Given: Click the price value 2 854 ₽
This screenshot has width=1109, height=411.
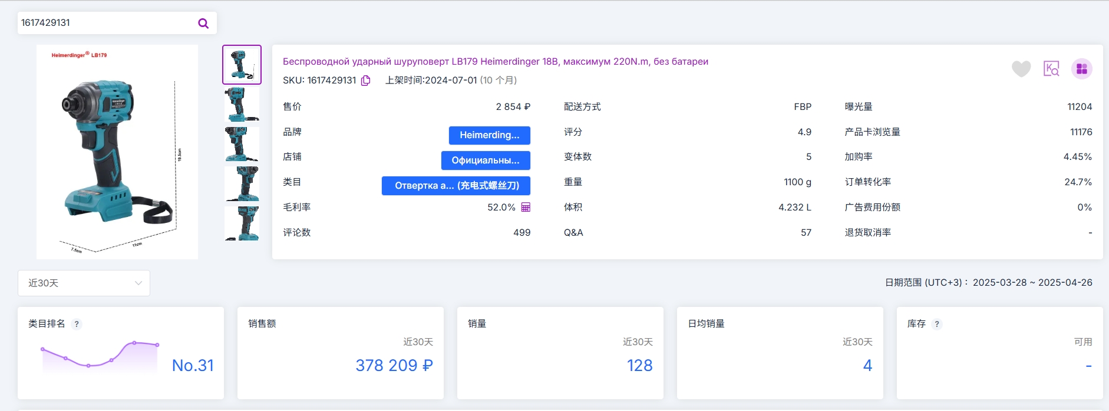Looking at the screenshot, I should click(513, 106).
